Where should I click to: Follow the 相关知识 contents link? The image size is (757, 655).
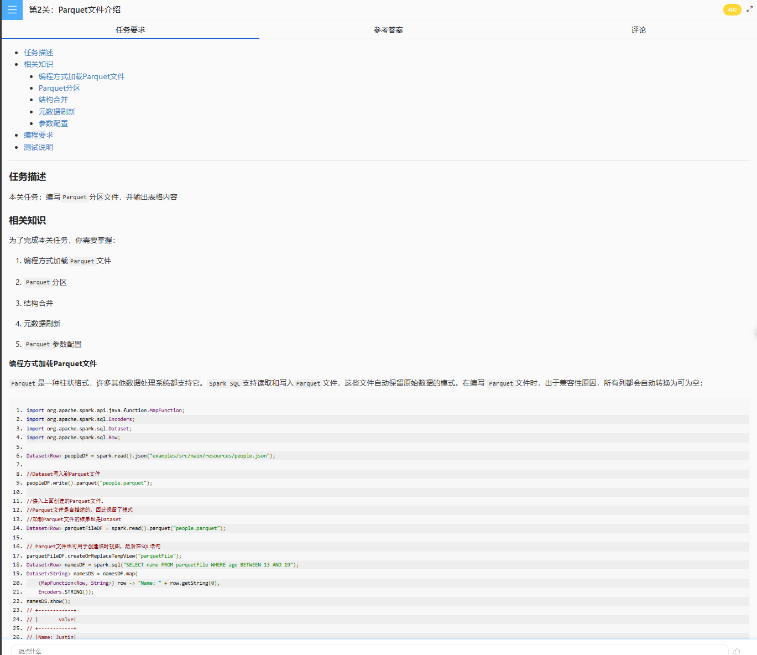(38, 64)
